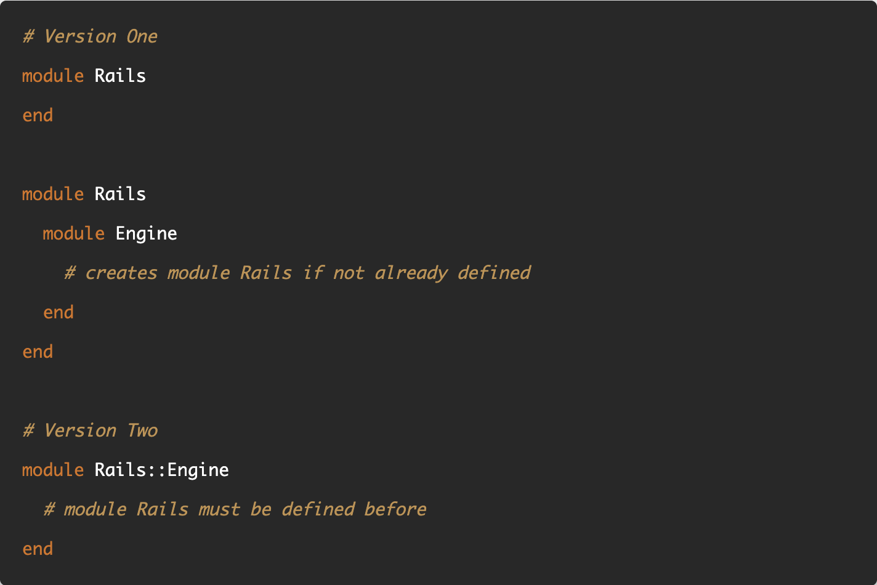Click the 'Engine' module name
The height and width of the screenshot is (585, 877).
point(147,233)
